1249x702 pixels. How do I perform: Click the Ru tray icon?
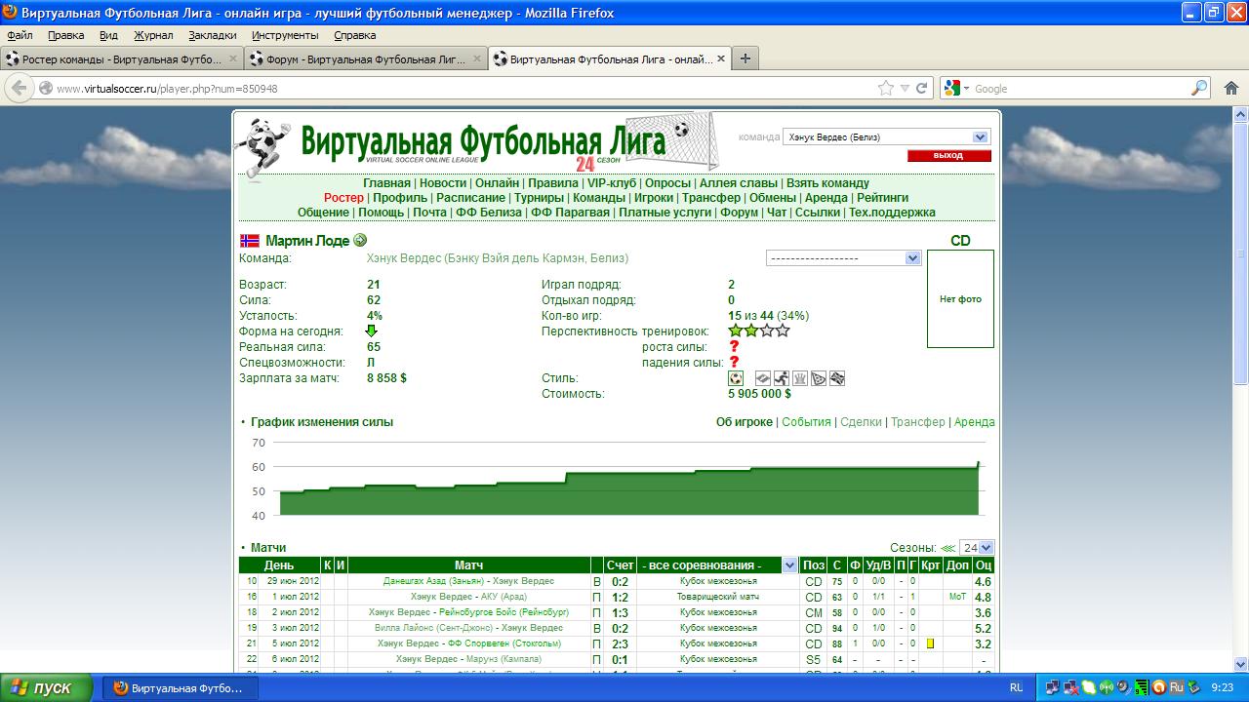(x=1176, y=687)
